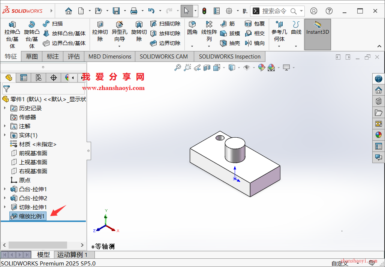
Task: Click the Section View icon in viewport toolbar
Action: tap(207, 67)
